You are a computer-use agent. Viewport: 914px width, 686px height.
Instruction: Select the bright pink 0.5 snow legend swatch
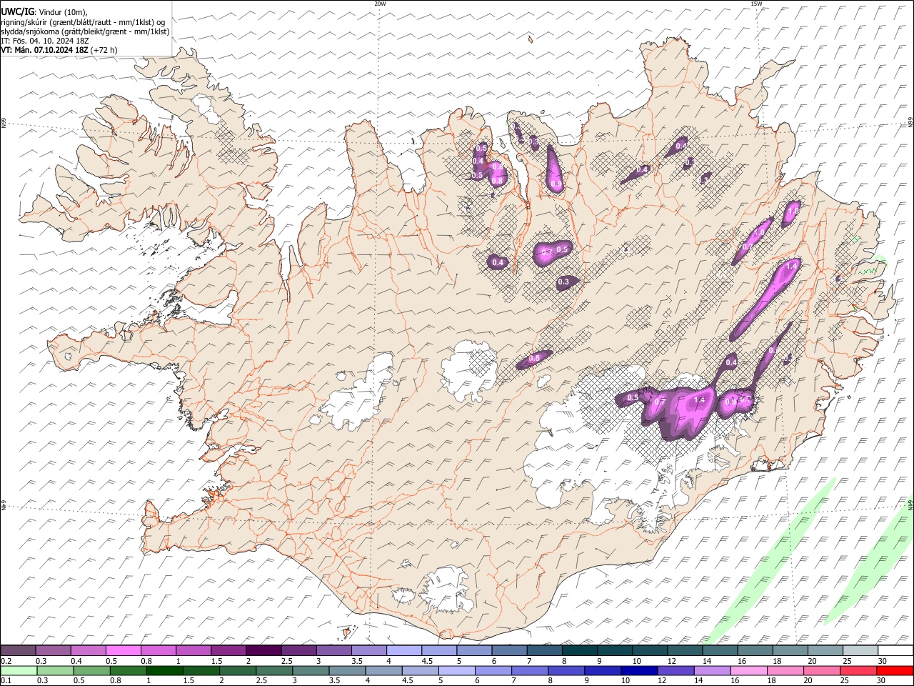[x=123, y=650]
